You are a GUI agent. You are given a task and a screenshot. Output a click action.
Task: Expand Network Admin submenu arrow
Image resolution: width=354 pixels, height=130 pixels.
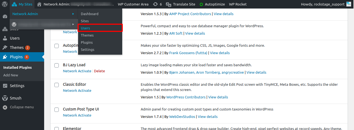(x=73, y=14)
